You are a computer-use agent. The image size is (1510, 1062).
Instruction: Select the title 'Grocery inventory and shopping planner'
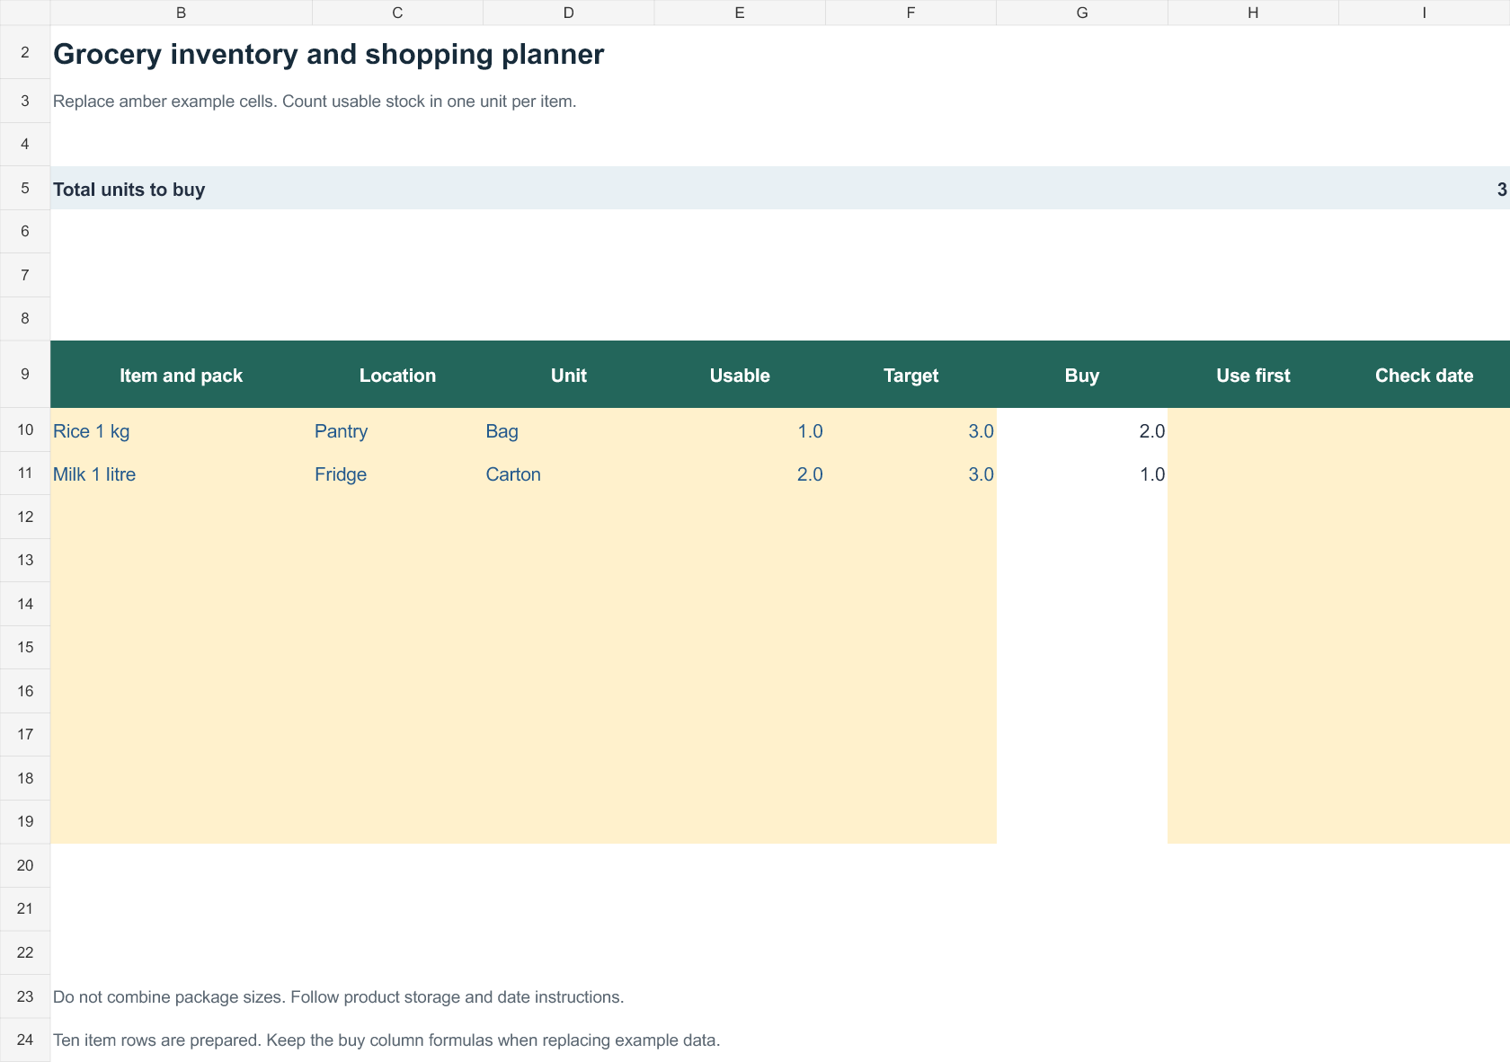(x=328, y=54)
